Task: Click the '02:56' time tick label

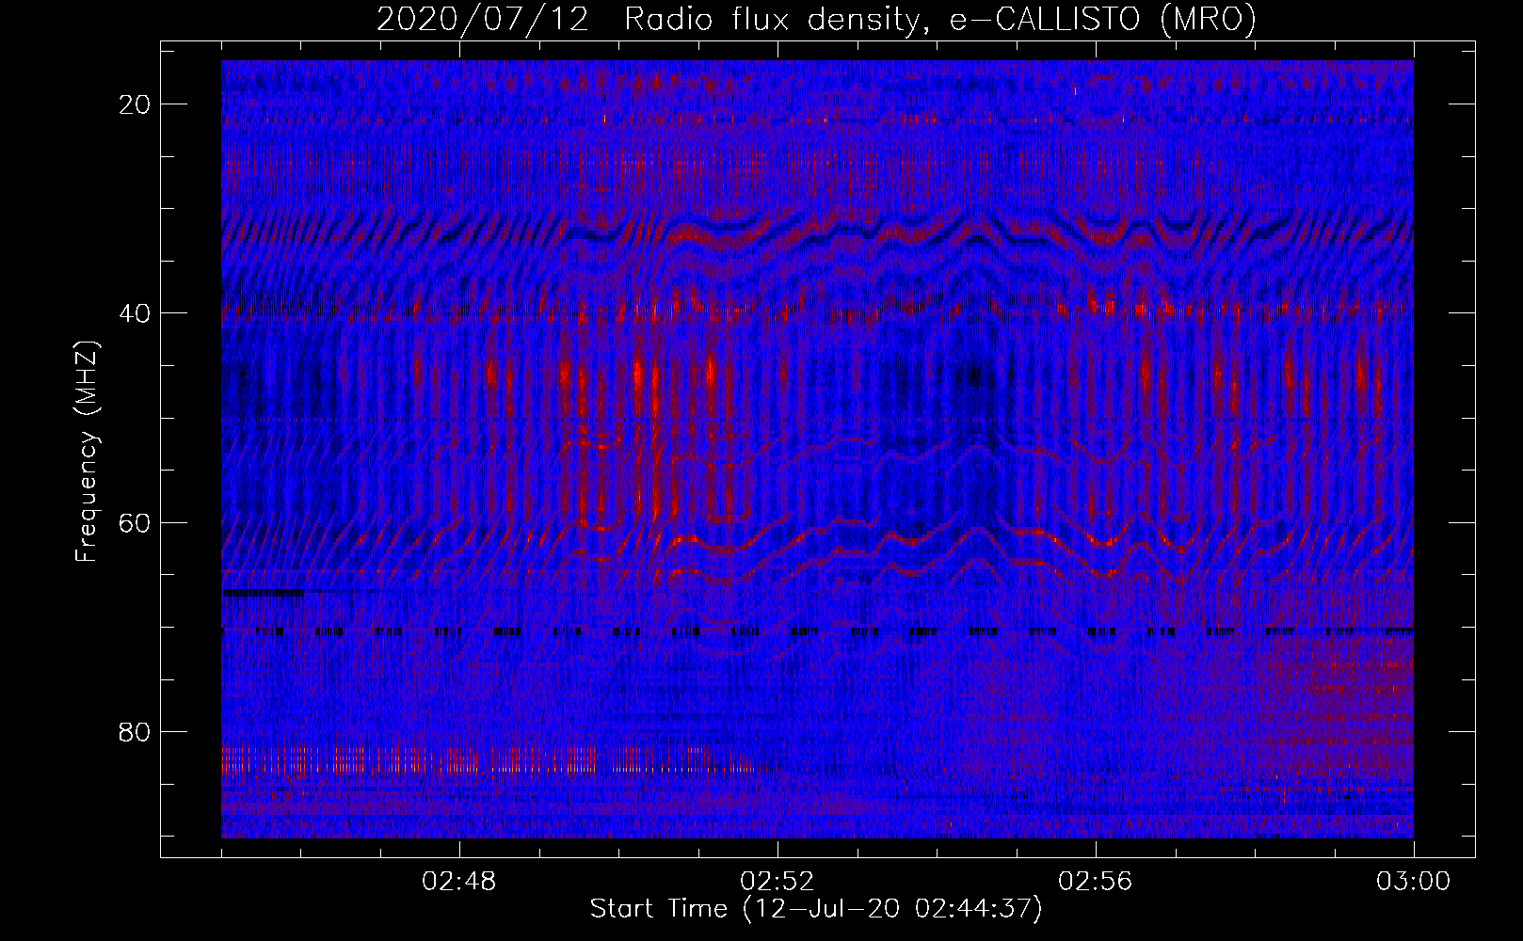Action: [x=1096, y=882]
